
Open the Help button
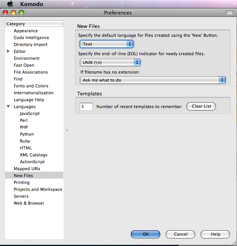(215, 234)
